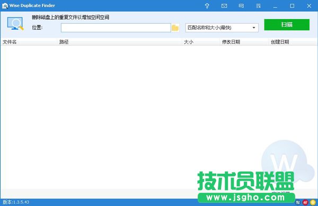Click the monitor magnifier logo icon
The height and width of the screenshot is (206, 318).
[x=15, y=23]
